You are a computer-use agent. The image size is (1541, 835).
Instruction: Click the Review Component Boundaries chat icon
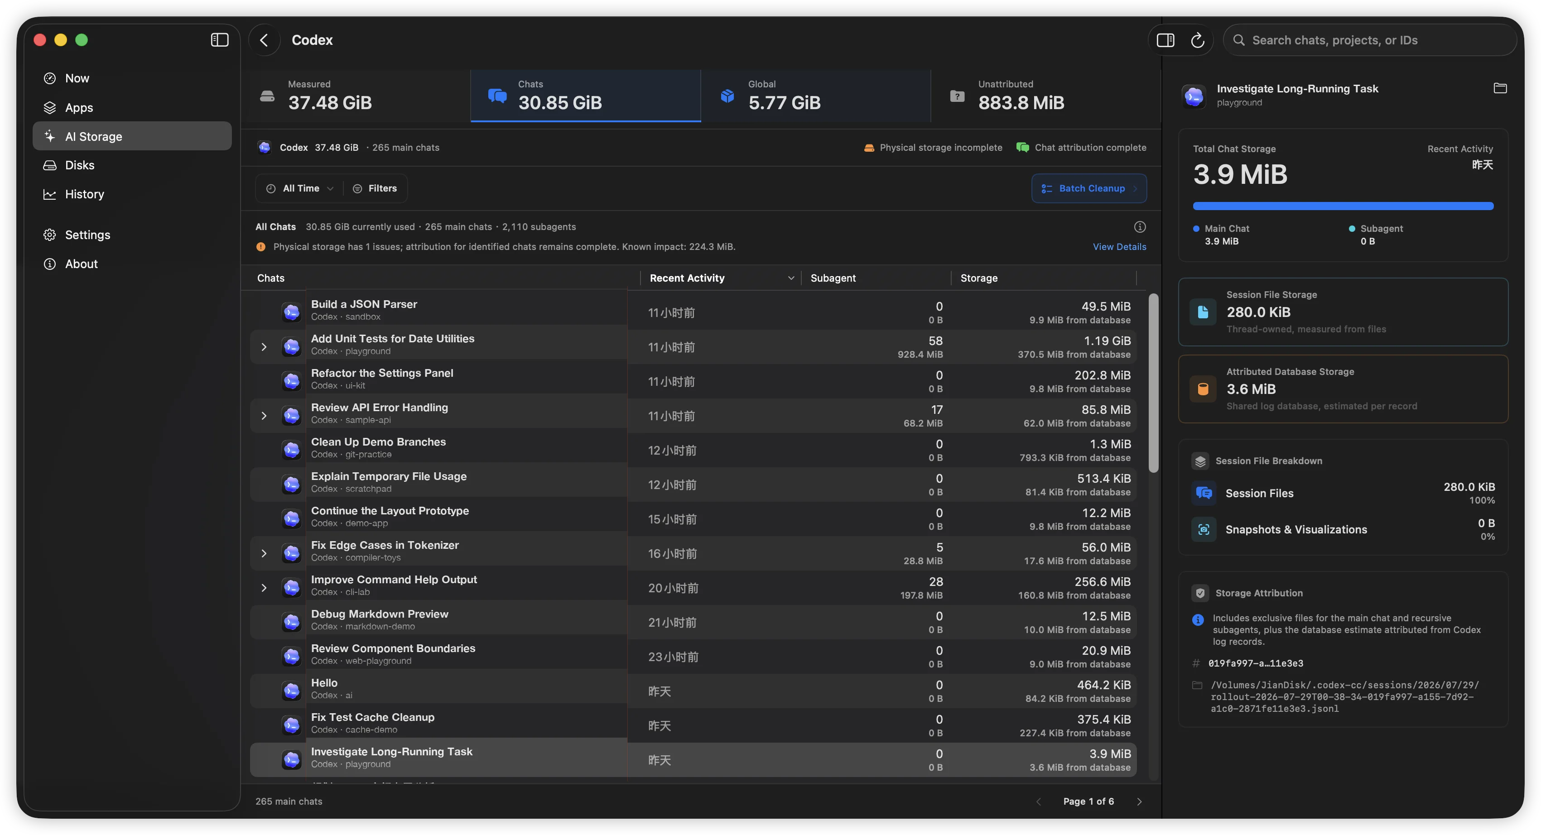pos(291,656)
